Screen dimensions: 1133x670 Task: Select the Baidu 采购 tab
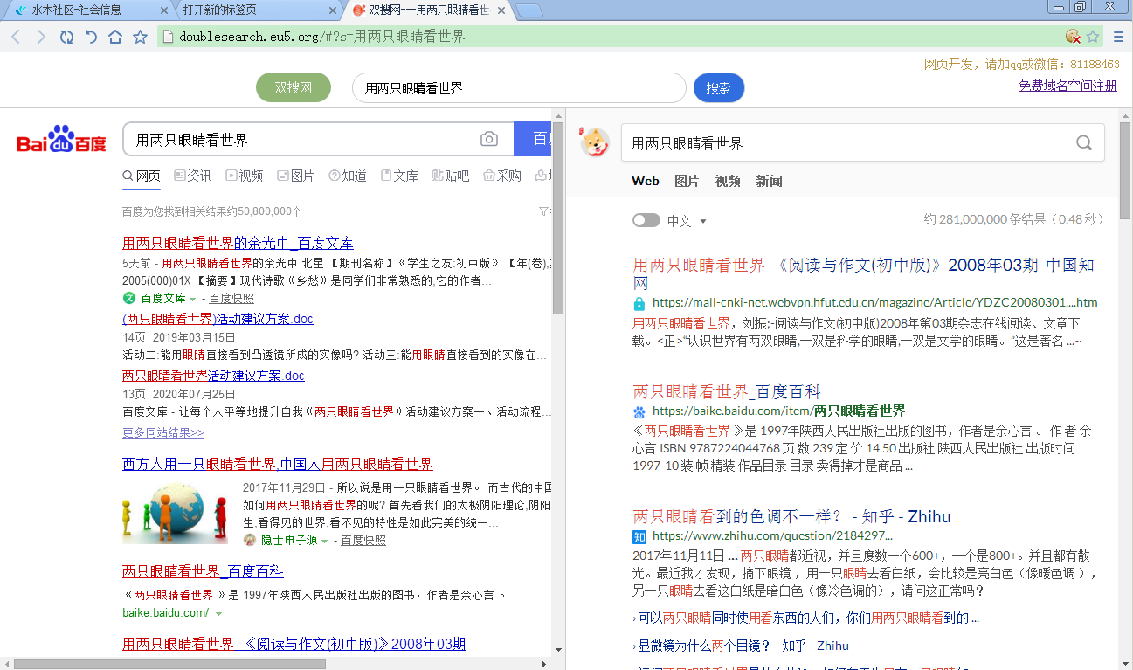[x=502, y=176]
